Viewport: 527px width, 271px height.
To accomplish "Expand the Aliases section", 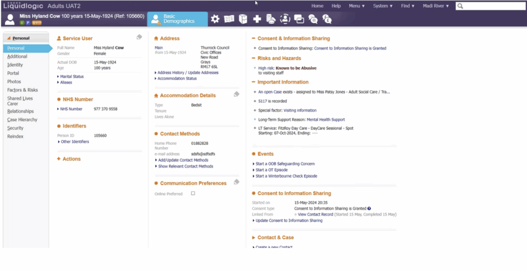I will 64,82.
